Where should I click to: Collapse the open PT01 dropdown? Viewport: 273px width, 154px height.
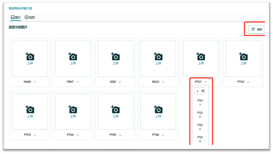(x=206, y=82)
